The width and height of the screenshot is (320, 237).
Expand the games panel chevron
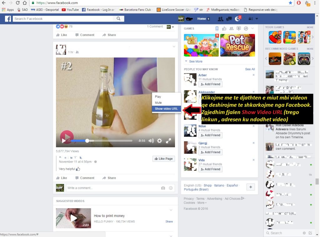pyautogui.click(x=252, y=28)
